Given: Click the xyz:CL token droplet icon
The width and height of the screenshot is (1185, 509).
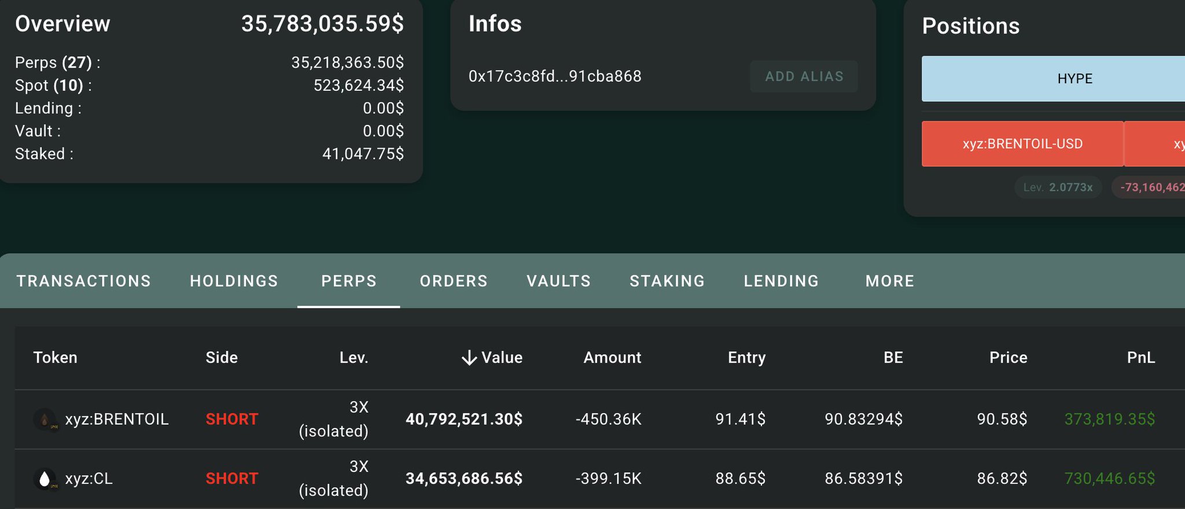Looking at the screenshot, I should point(45,478).
